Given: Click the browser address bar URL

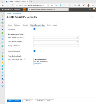Looking at the screenshot, I should pos(32,5).
